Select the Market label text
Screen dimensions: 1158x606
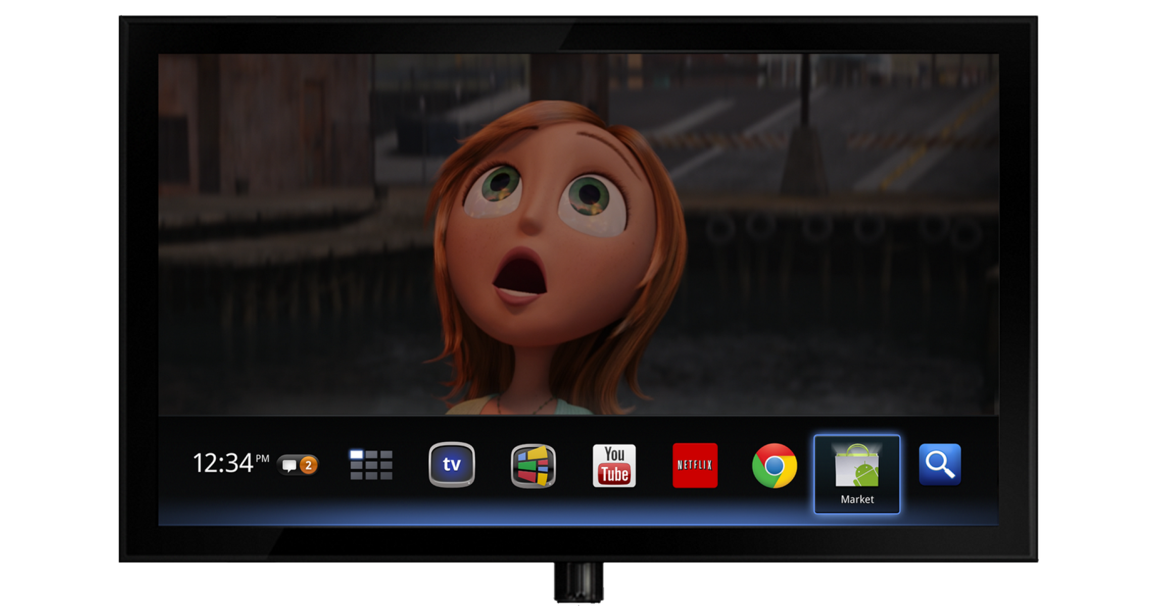coord(857,499)
